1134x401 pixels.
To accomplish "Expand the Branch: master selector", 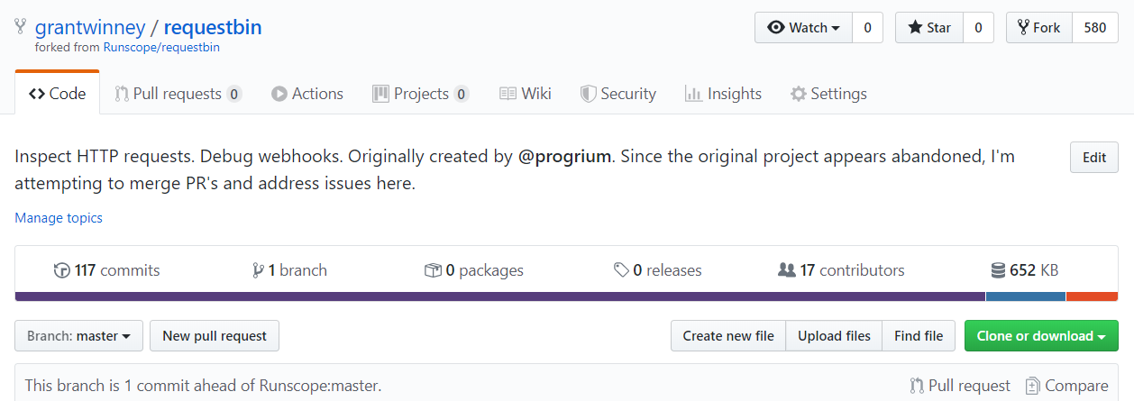I will (x=78, y=336).
